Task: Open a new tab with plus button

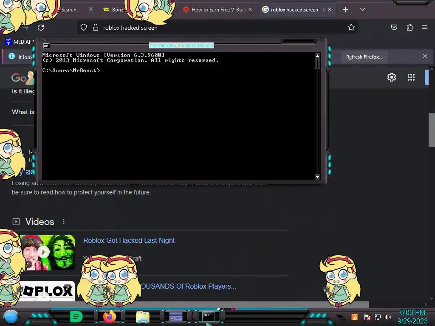Action: [345, 10]
